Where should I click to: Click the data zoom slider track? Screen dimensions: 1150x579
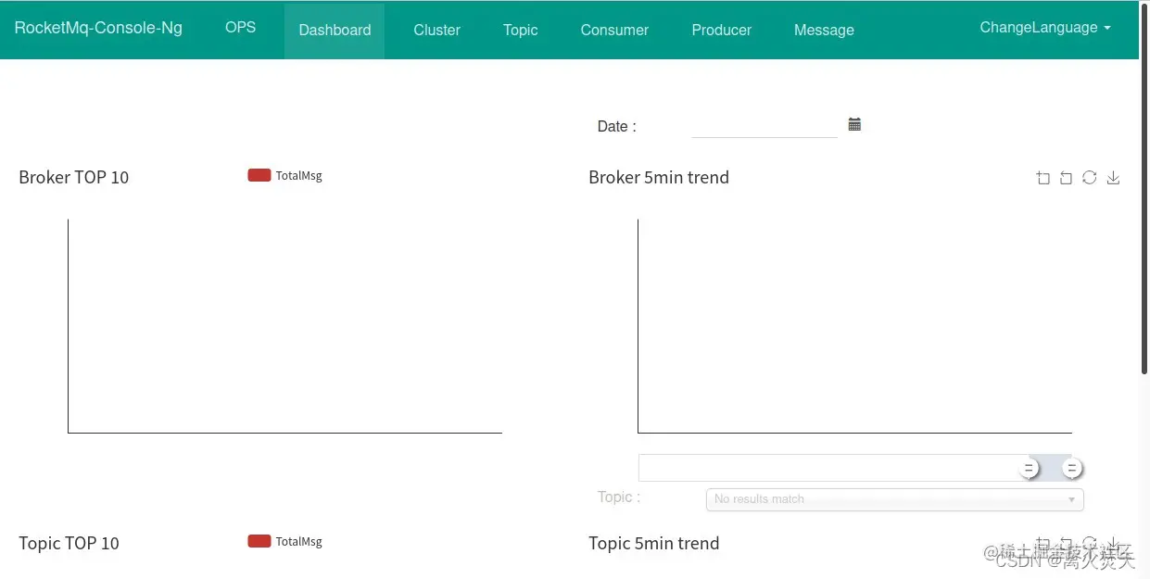854,468
